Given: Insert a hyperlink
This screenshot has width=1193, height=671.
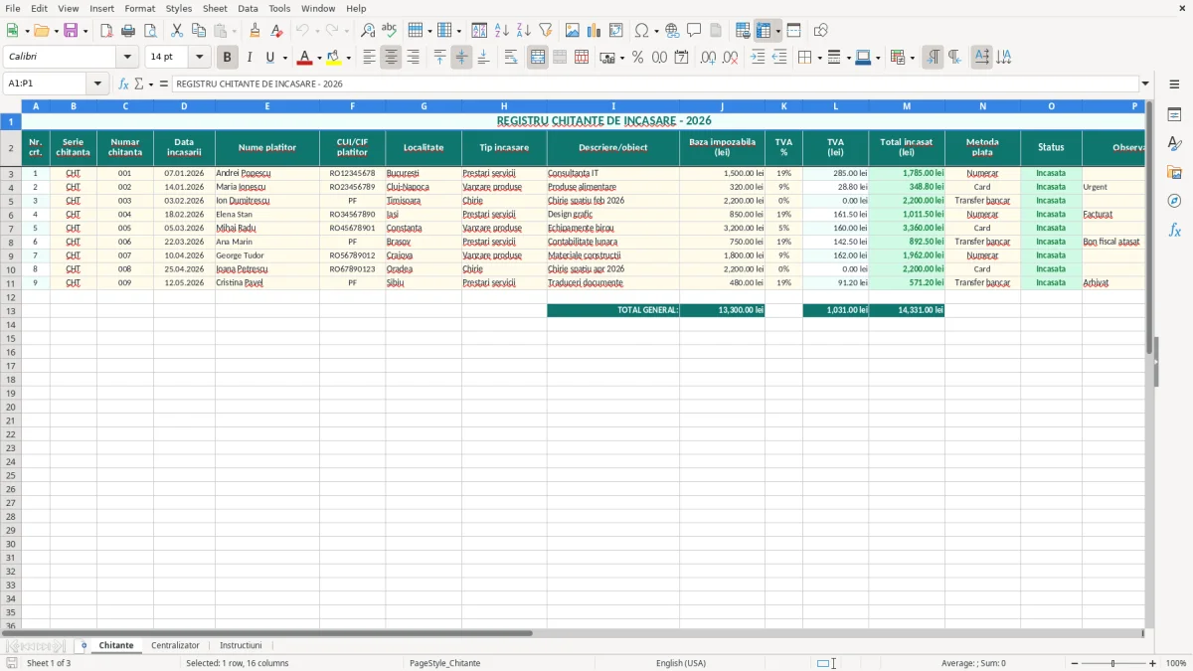Looking at the screenshot, I should [673, 31].
